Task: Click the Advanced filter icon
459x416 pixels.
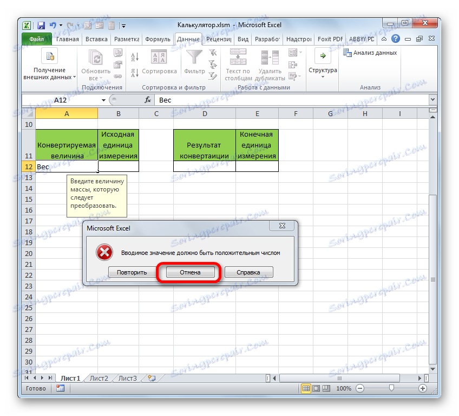Action: [213, 76]
